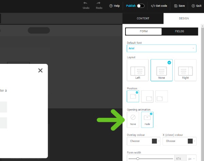Save the form design
Image resolution: width=204 pixels, height=161 pixels.
179,6
